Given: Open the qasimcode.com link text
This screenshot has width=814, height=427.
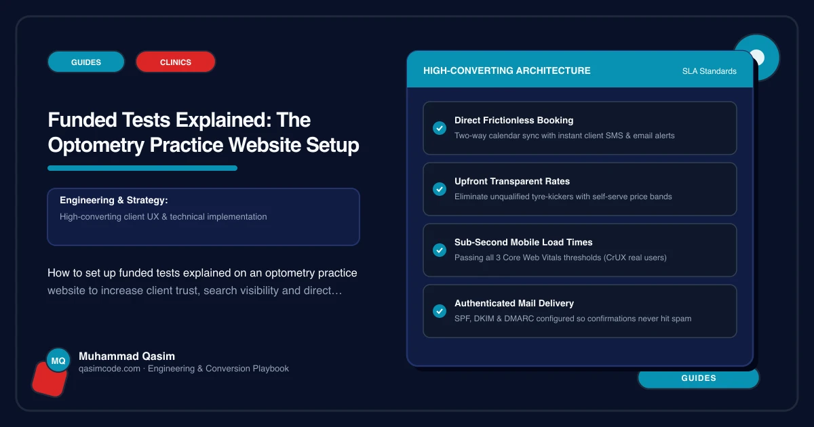Looking at the screenshot, I should click(110, 369).
